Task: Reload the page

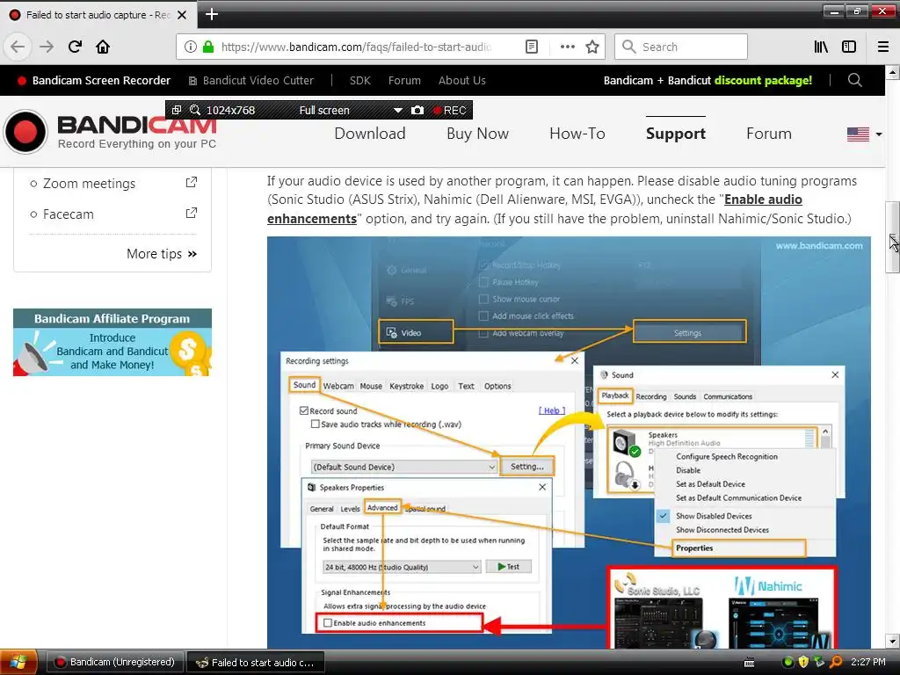Action: (76, 47)
